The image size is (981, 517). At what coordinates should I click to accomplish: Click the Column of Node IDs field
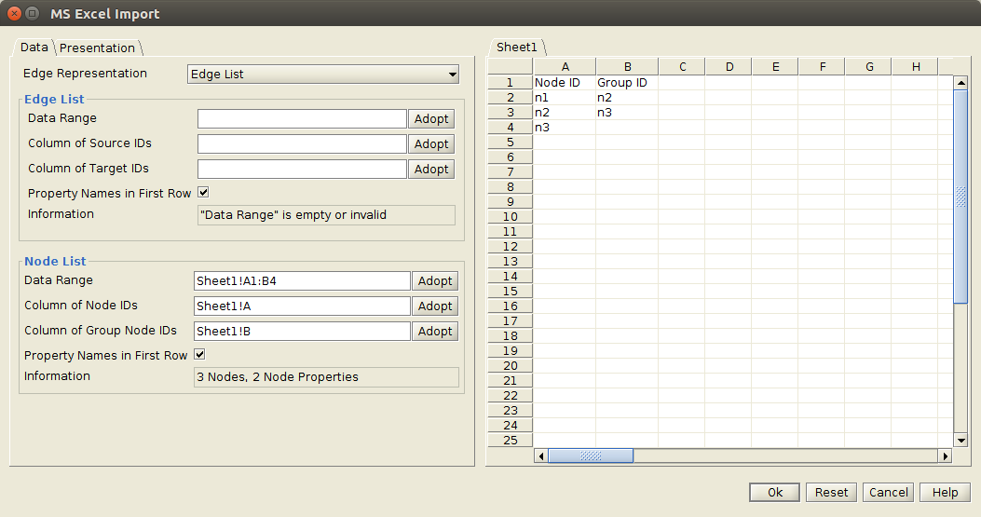click(302, 306)
